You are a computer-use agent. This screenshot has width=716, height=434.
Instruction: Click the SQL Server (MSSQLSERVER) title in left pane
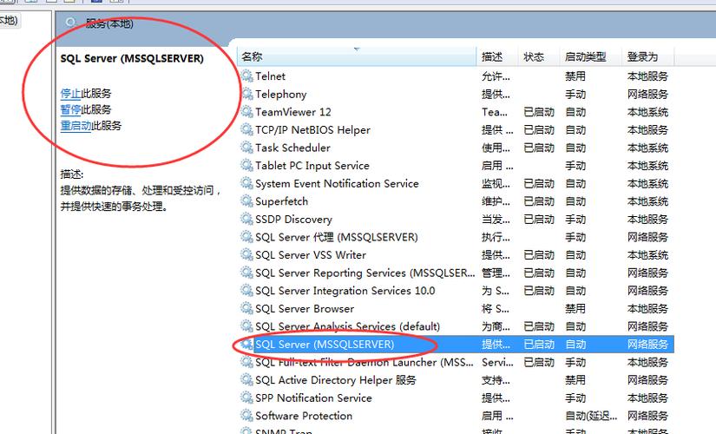132,58
